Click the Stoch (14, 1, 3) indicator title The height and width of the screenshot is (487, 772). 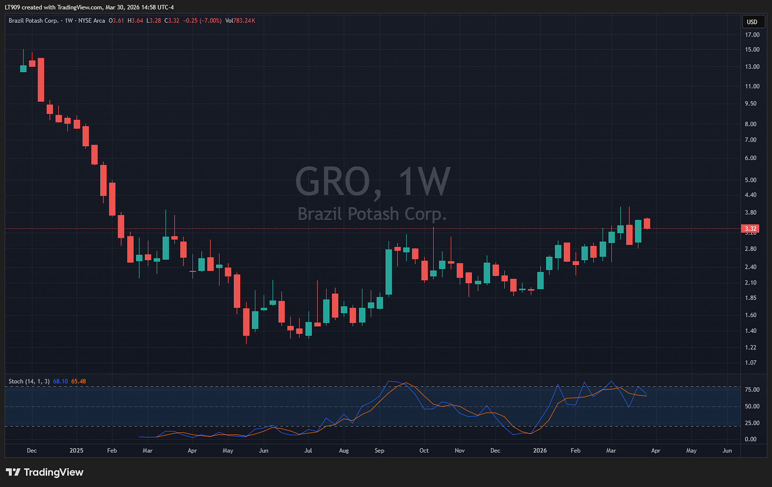29,381
